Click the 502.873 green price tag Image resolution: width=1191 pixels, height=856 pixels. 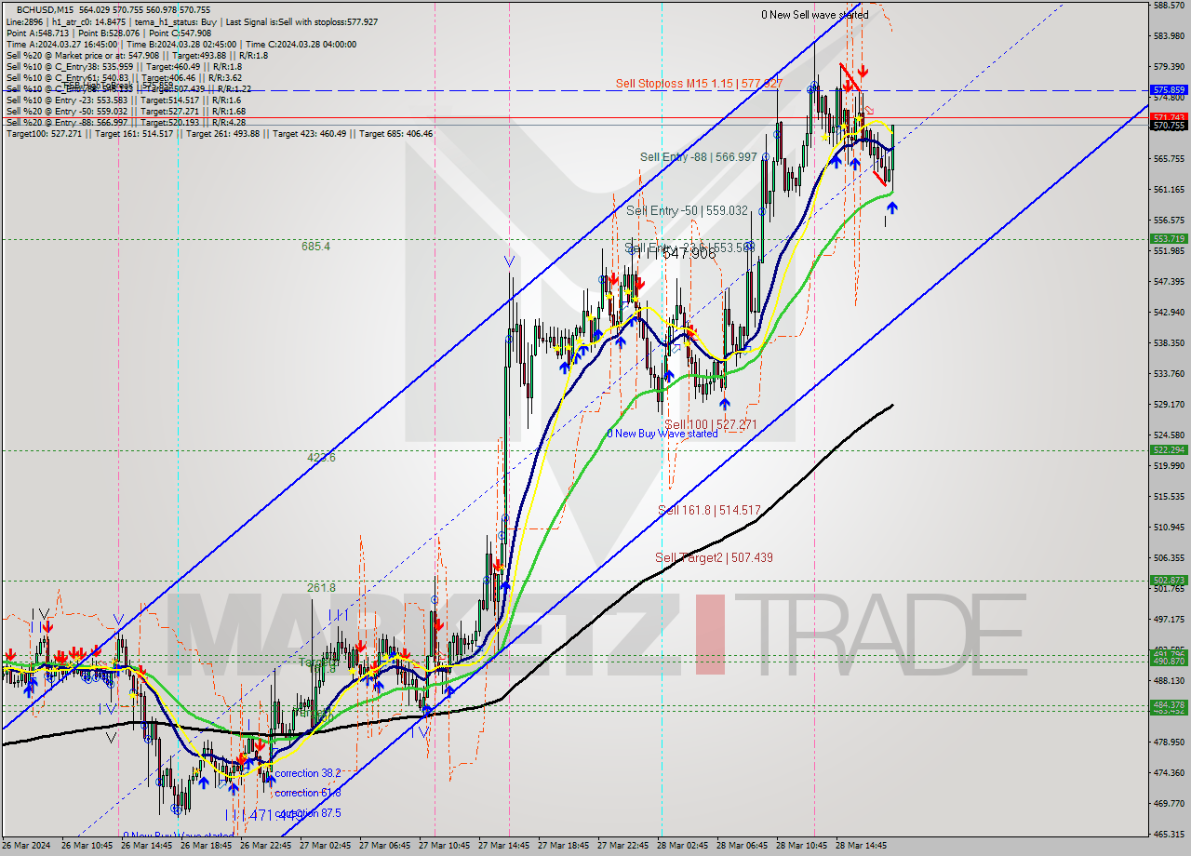point(1169,581)
